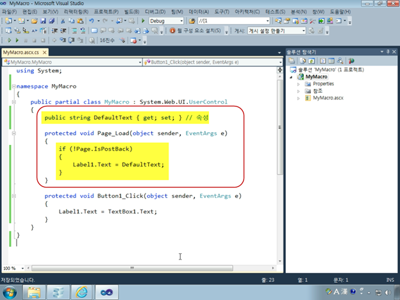Click Show All Files icon in Solution Explorer
The image size is (400, 300).
tap(303, 61)
